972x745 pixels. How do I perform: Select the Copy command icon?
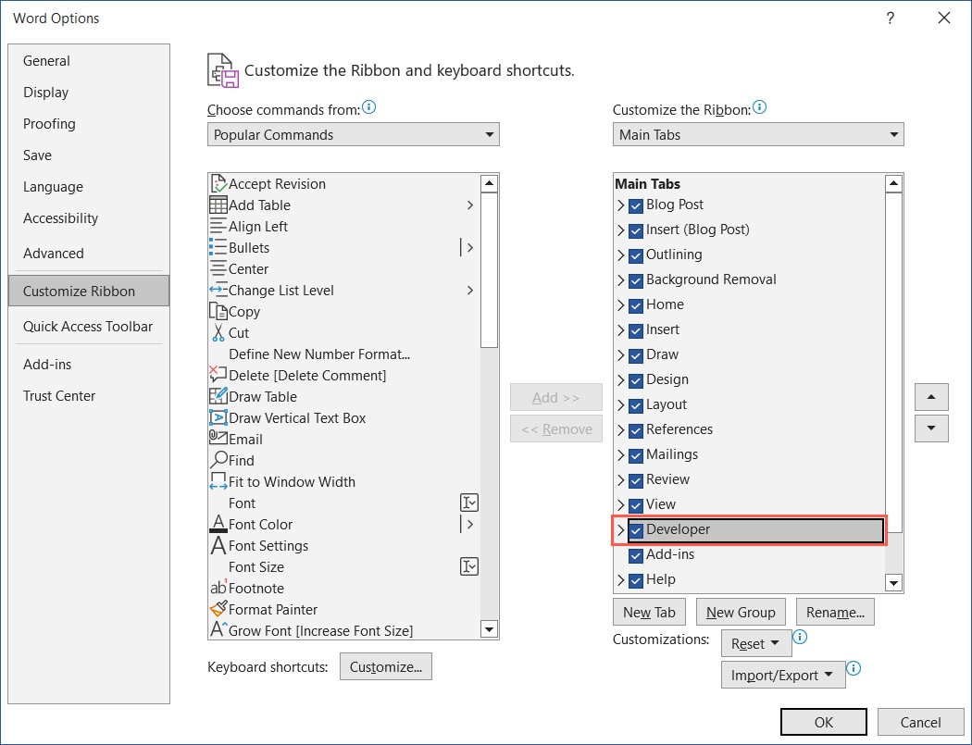[218, 311]
